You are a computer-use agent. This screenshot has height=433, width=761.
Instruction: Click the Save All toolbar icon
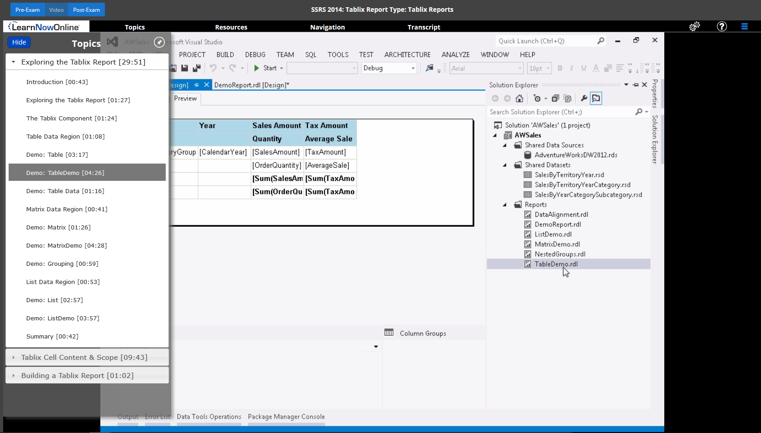(196, 68)
